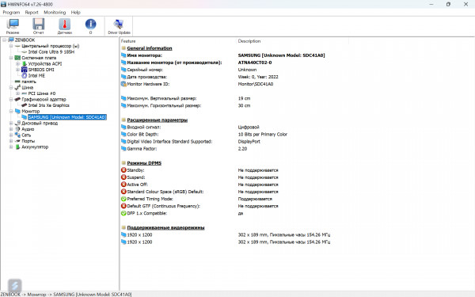The width and height of the screenshot is (475, 297).
Task: Click red X icon beside Standard Colour Space
Action: 123,192
